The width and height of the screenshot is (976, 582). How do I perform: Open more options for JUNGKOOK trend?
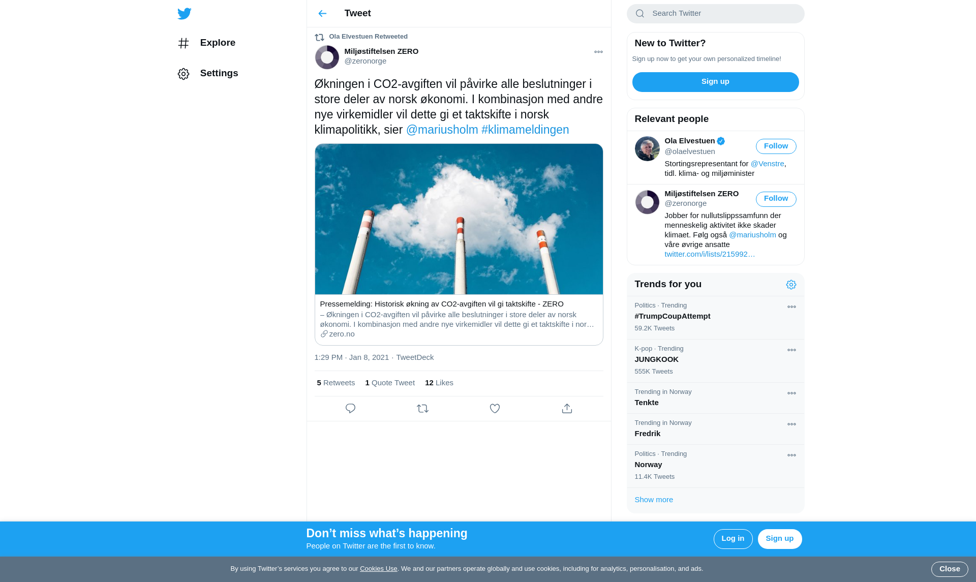pos(791,350)
